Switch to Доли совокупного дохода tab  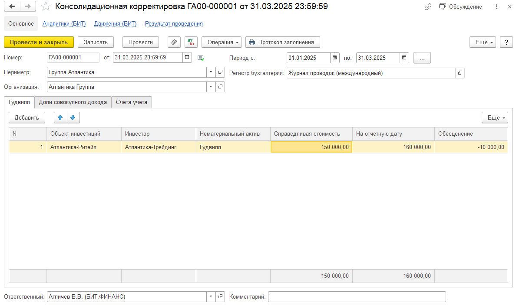click(73, 102)
